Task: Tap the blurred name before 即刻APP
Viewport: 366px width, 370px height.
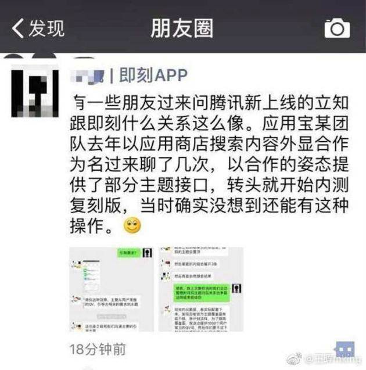Action: click(88, 76)
